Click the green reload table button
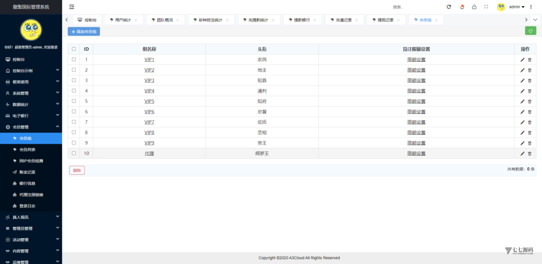This screenshot has width=542, height=264. pos(530,31)
